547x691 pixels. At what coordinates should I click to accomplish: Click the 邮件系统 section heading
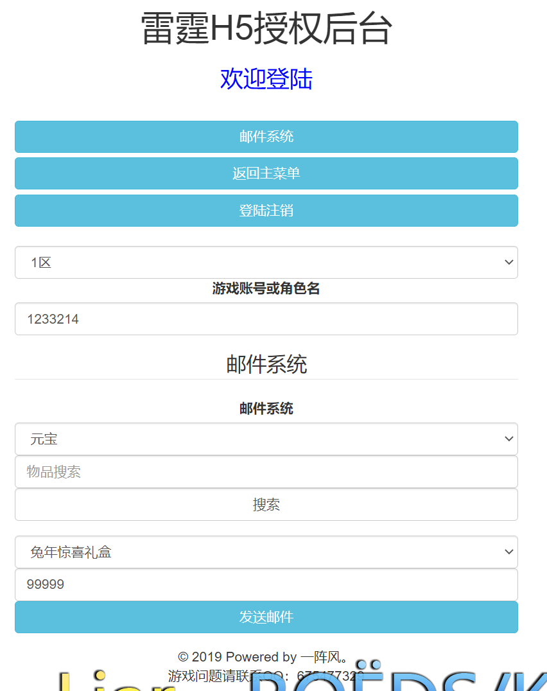pyautogui.click(x=266, y=364)
